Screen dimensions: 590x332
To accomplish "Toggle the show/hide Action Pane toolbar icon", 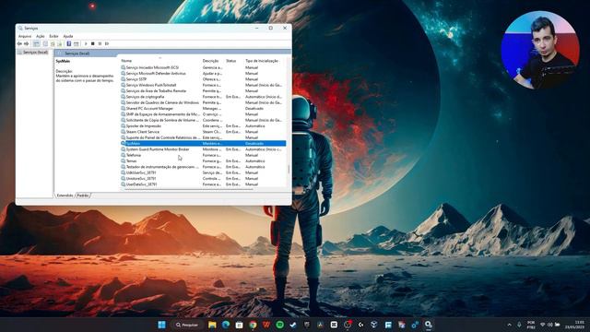I will click(76, 43).
